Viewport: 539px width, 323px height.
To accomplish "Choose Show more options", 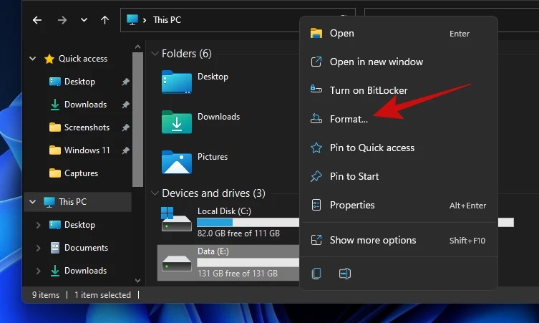I will tap(399, 240).
